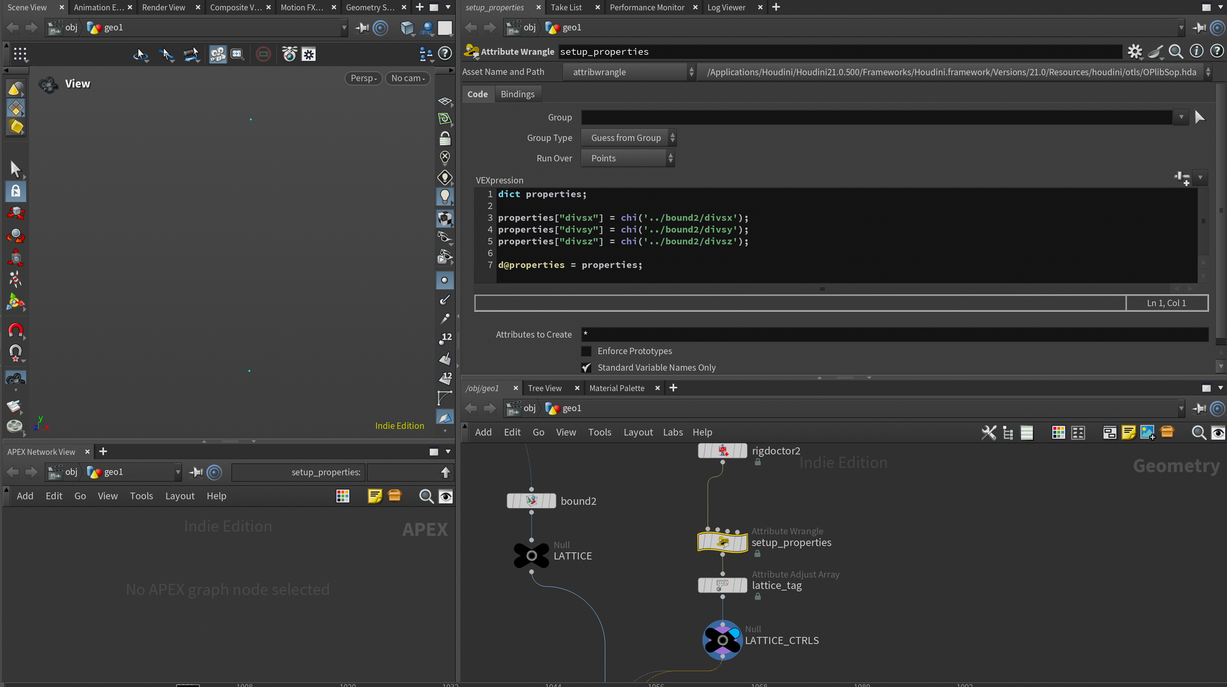
Task: Open the node info icon
Action: coord(1196,51)
